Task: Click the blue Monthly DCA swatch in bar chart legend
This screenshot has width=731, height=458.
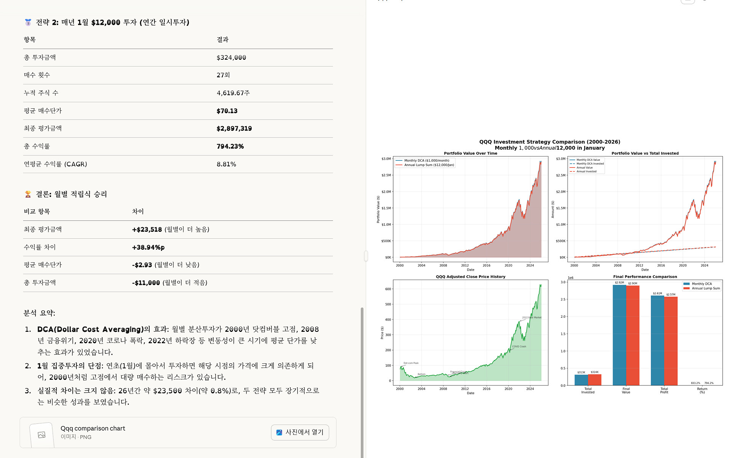Action: pyautogui.click(x=686, y=284)
